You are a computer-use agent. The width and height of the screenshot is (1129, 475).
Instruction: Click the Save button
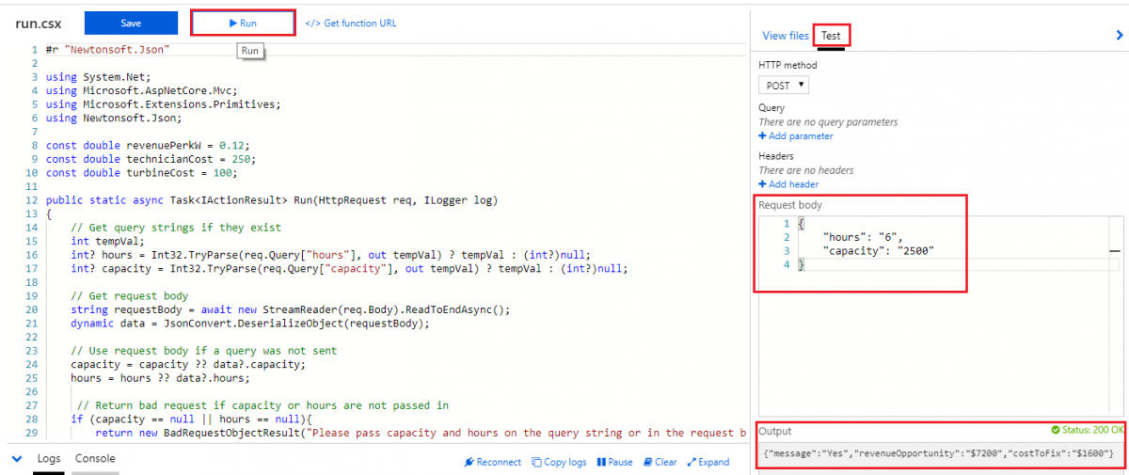click(x=131, y=23)
